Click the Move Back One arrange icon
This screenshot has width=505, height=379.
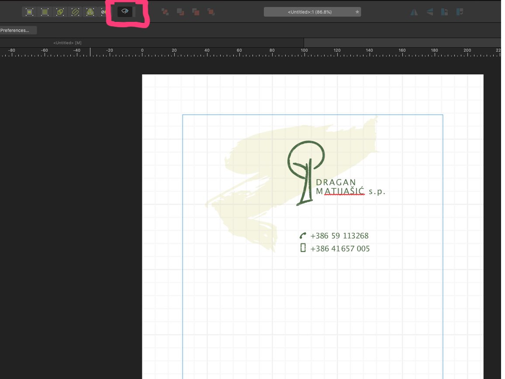click(x=180, y=12)
